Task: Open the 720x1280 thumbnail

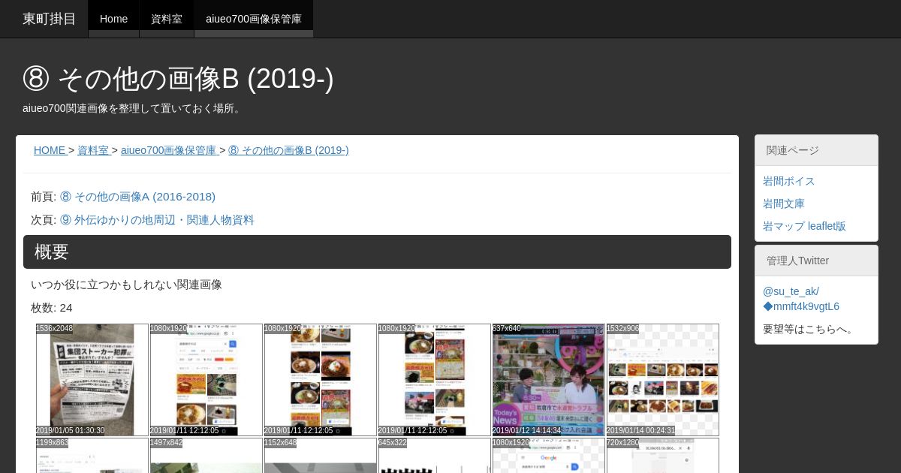Action: [x=663, y=456]
